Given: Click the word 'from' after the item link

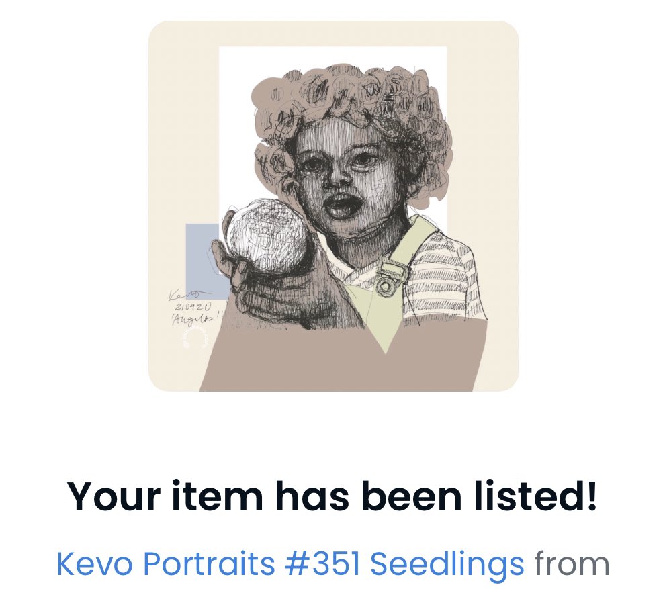Looking at the screenshot, I should [572, 564].
